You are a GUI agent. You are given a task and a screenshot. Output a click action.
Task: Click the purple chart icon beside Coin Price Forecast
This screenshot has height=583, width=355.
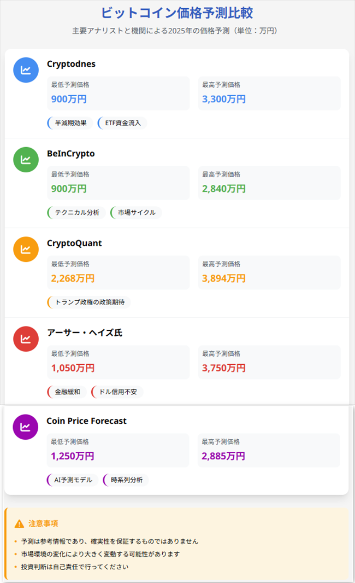26,427
